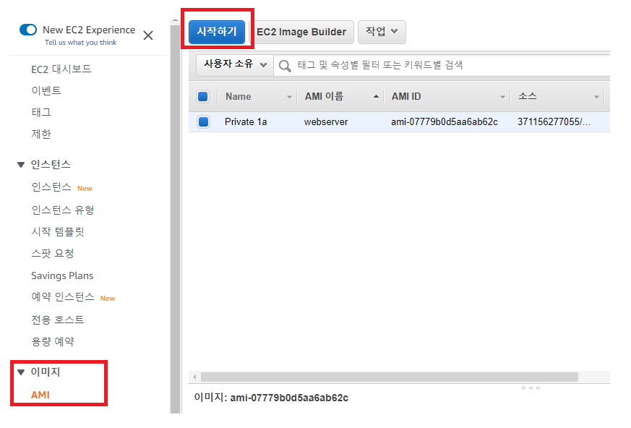Click the details pane resize dots handle
Image resolution: width=631 pixels, height=428 pixels.
pos(531,388)
